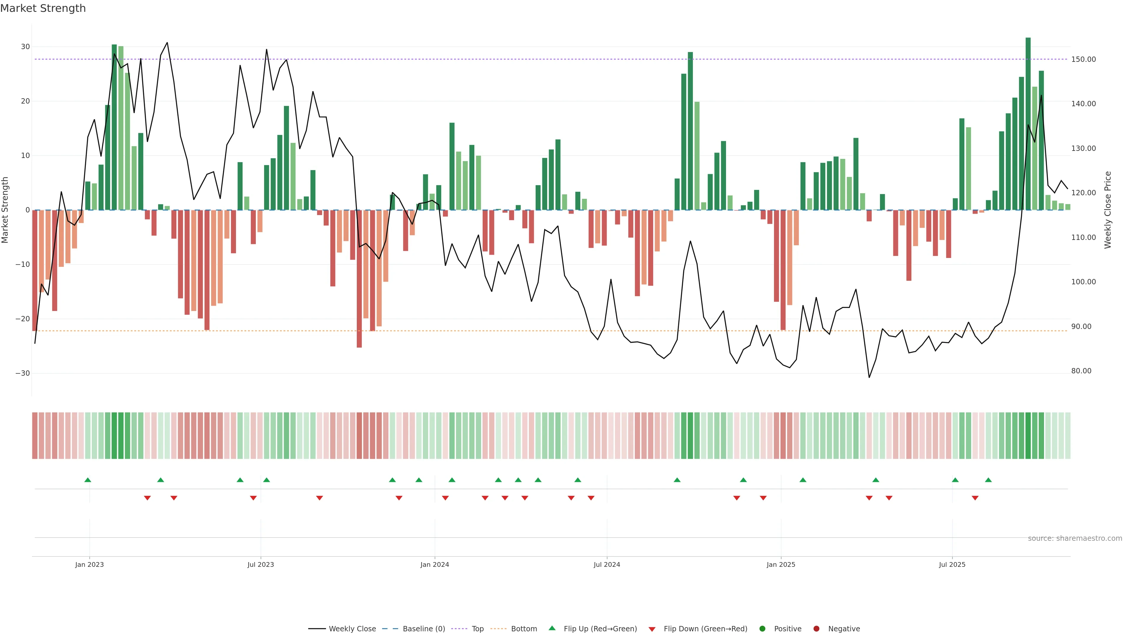Click the Jan 2025 x-axis label
Image resolution: width=1137 pixels, height=639 pixels.
781,564
